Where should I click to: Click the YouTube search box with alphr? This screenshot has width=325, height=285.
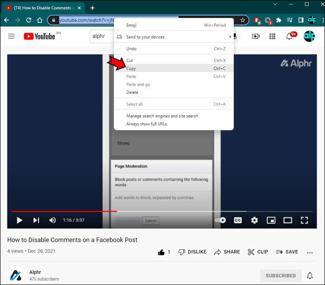point(102,36)
